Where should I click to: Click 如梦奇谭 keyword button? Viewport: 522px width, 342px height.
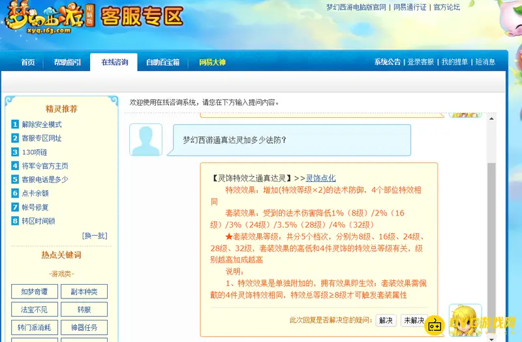(35, 291)
